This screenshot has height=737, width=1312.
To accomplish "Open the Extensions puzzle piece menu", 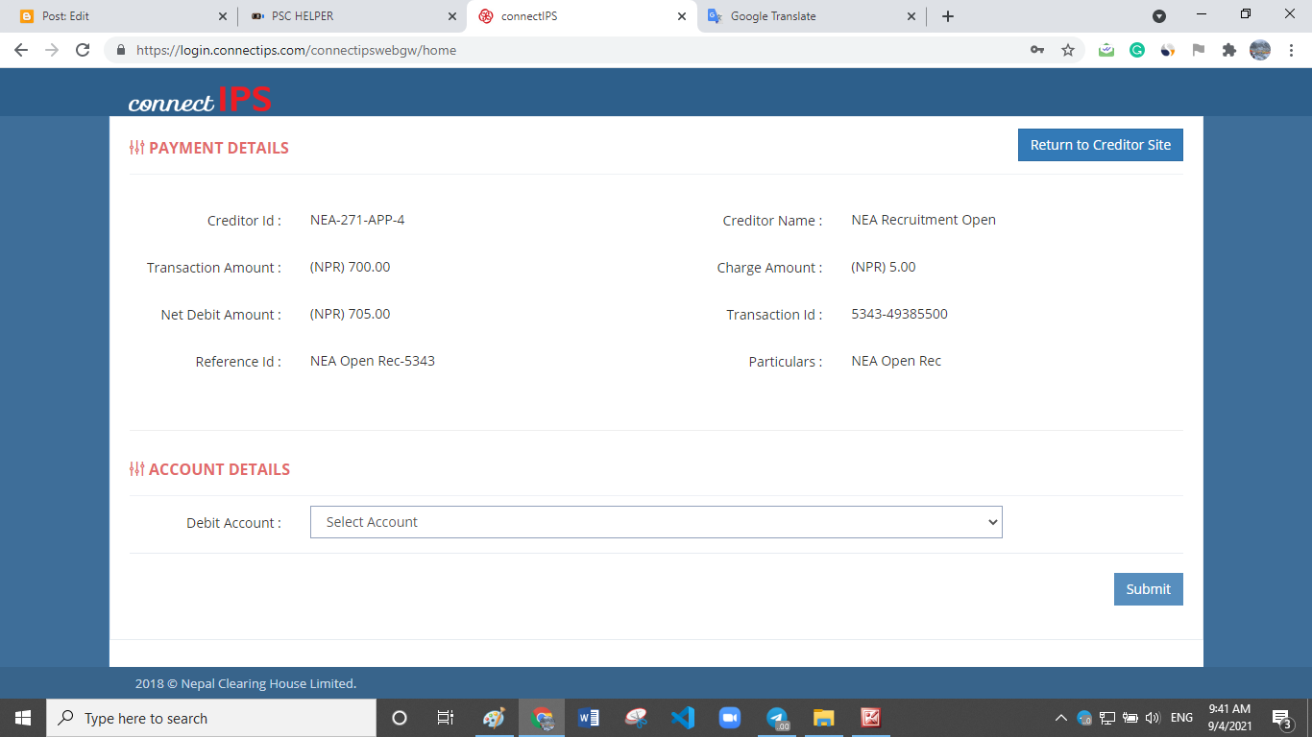I will tap(1229, 50).
